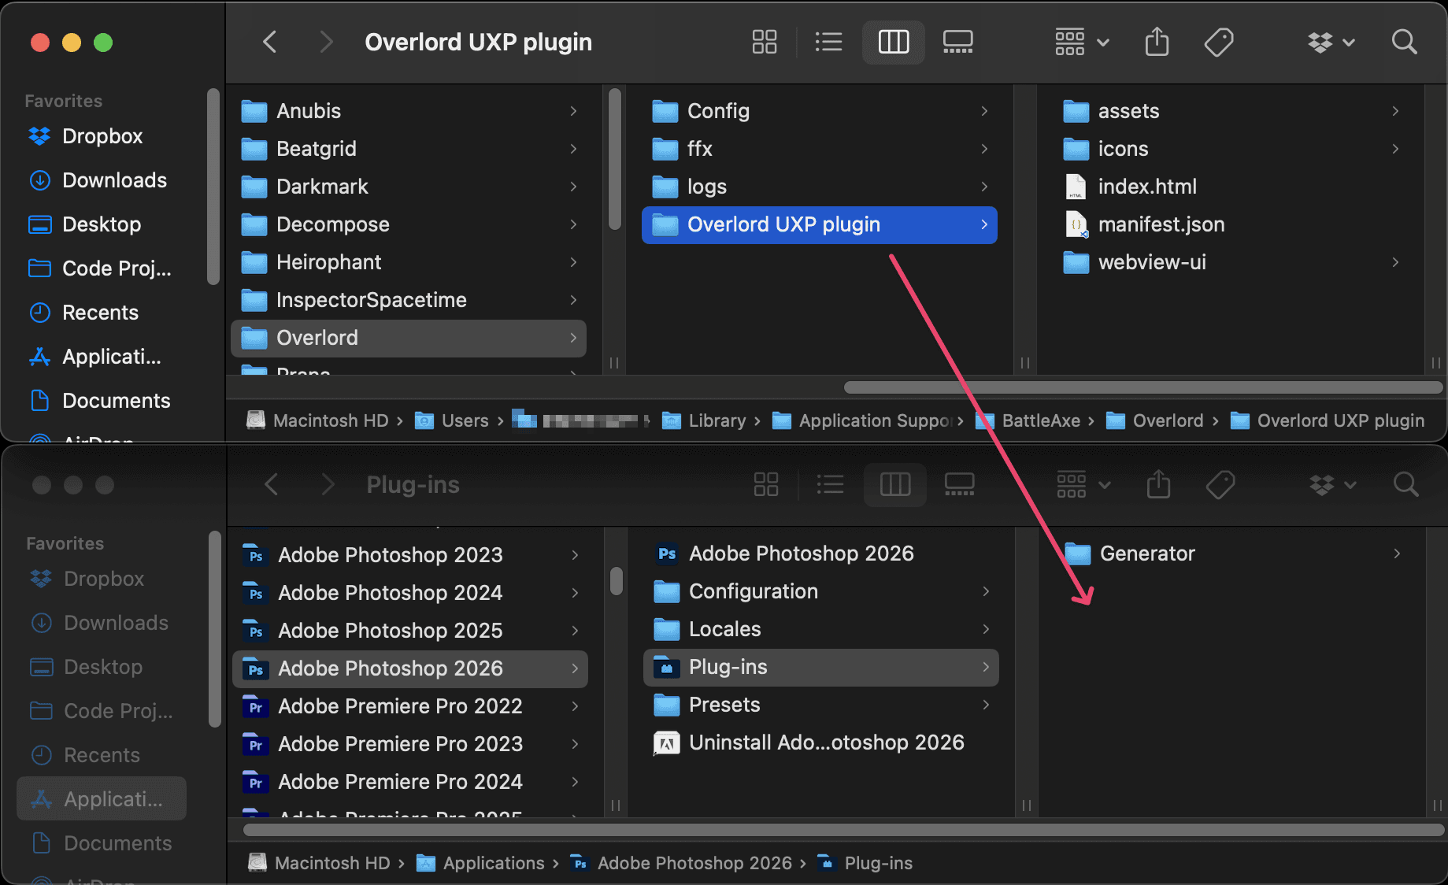
Task: Select the Generator folder
Action: 1146,553
